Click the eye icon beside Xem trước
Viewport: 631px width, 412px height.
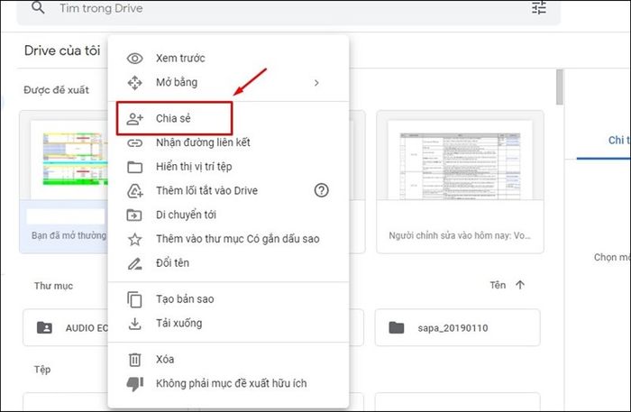(x=135, y=59)
